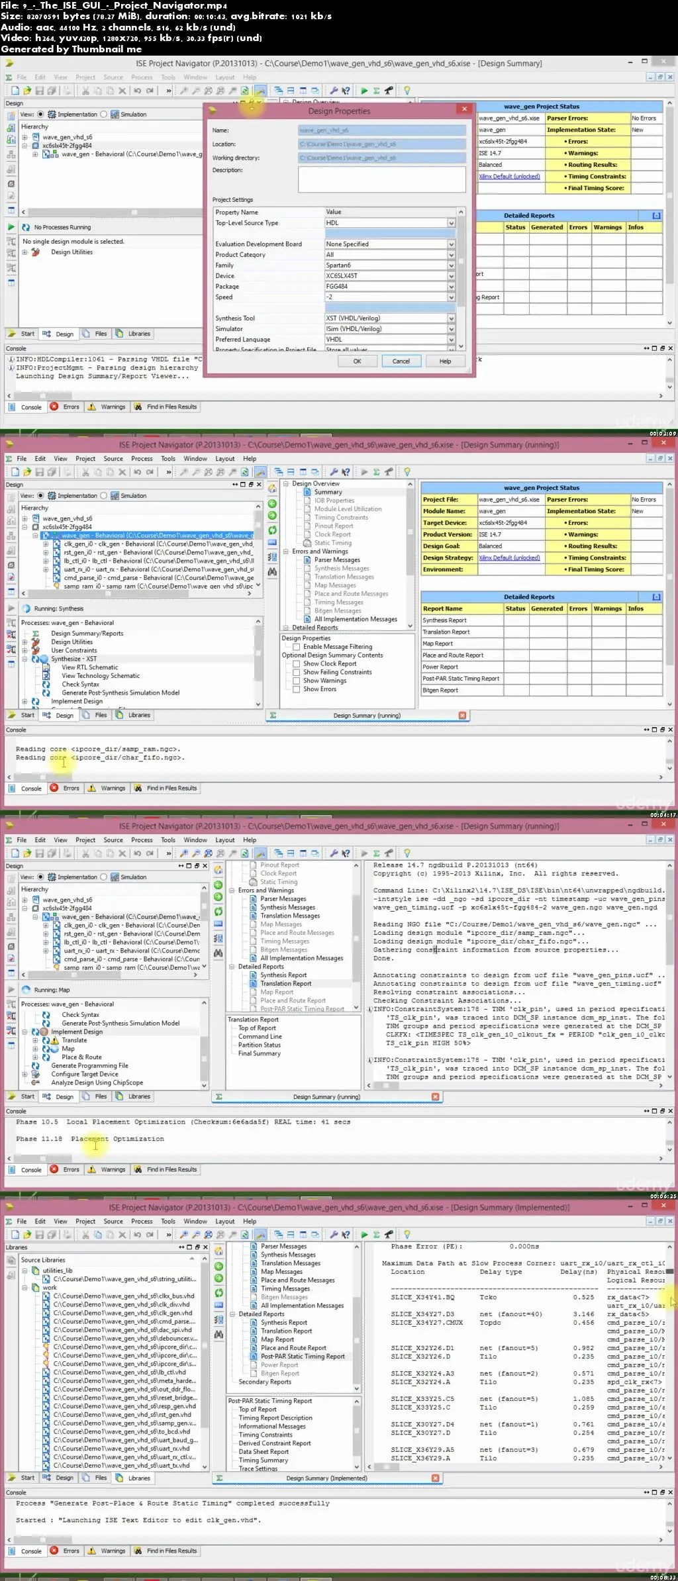Select Implementation radio behind Design Properties dialog

point(40,115)
